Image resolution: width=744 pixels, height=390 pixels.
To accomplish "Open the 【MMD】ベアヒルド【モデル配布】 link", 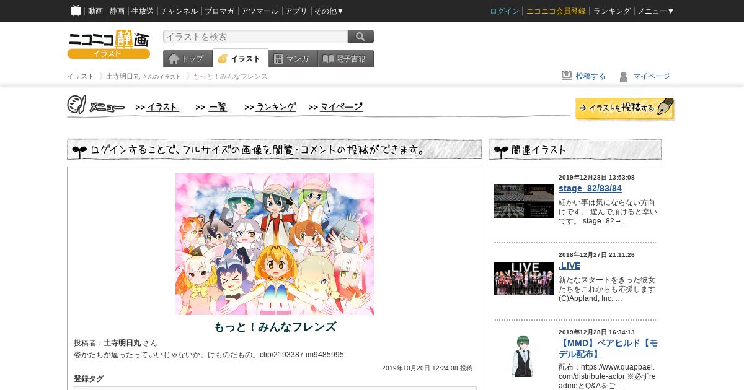I will pyautogui.click(x=608, y=349).
